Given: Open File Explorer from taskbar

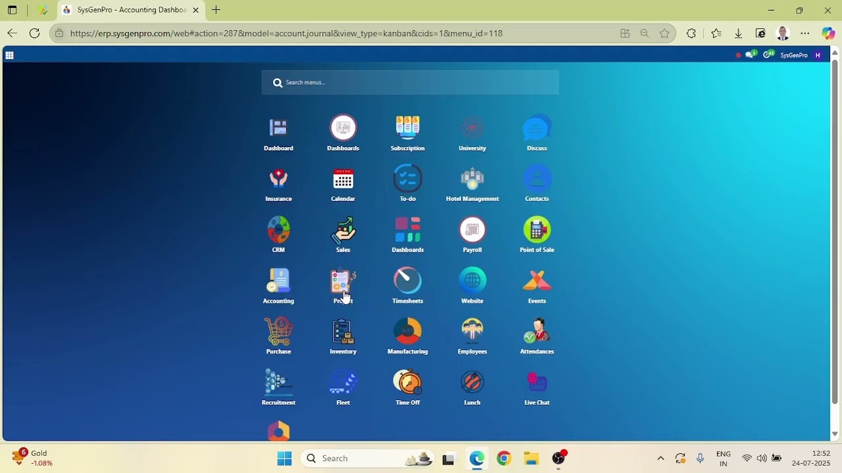Looking at the screenshot, I should tap(532, 459).
